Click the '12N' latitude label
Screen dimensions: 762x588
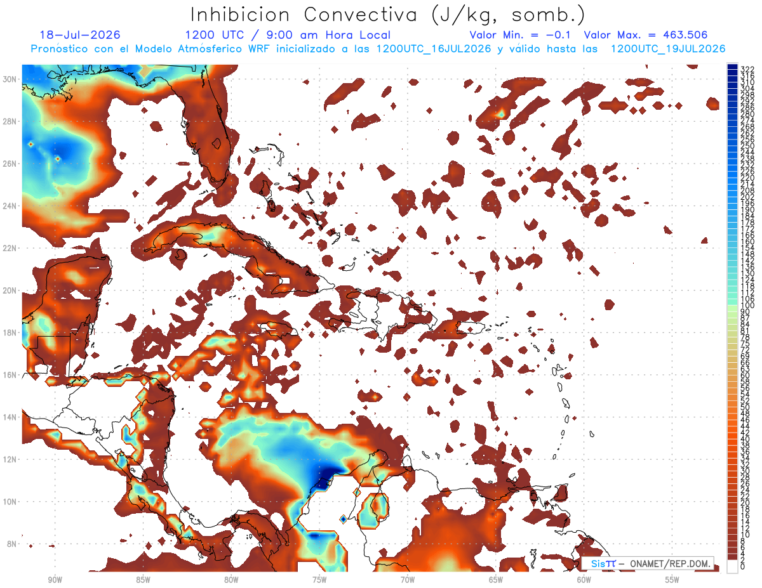10,459
